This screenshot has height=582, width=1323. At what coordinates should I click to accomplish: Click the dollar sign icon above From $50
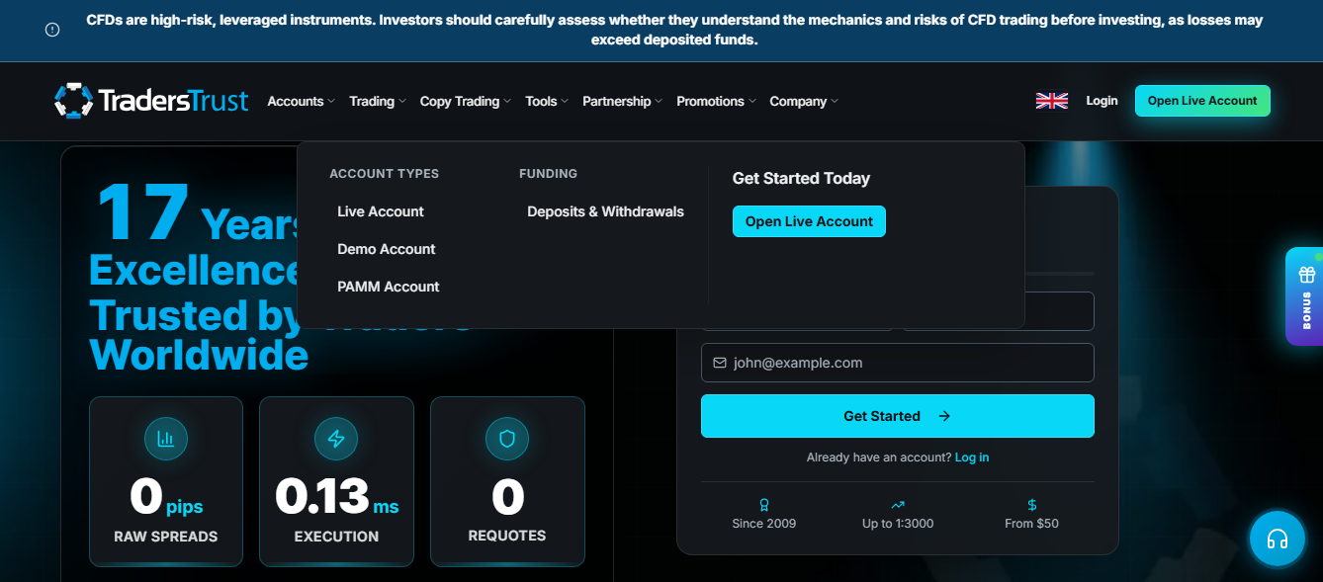(x=1032, y=505)
